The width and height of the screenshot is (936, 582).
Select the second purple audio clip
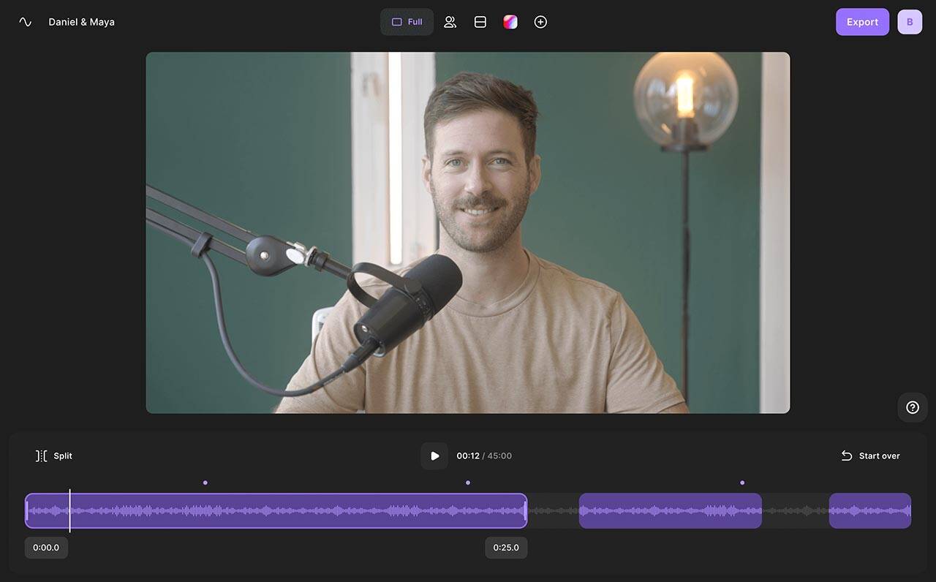coord(671,510)
